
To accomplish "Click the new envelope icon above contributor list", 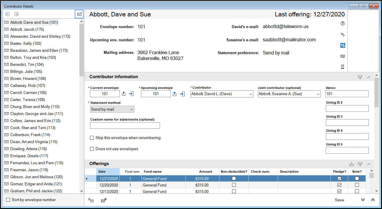I will click(x=79, y=14).
